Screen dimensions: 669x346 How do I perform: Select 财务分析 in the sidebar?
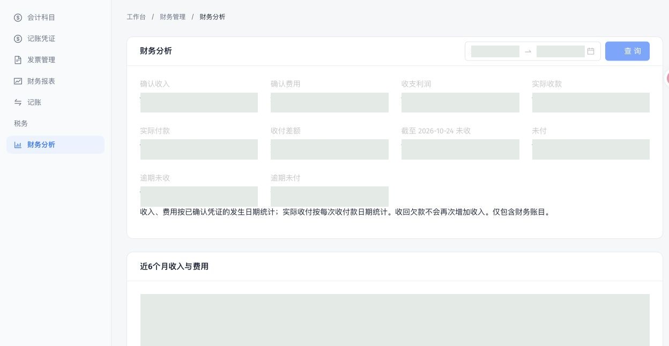tap(56, 145)
